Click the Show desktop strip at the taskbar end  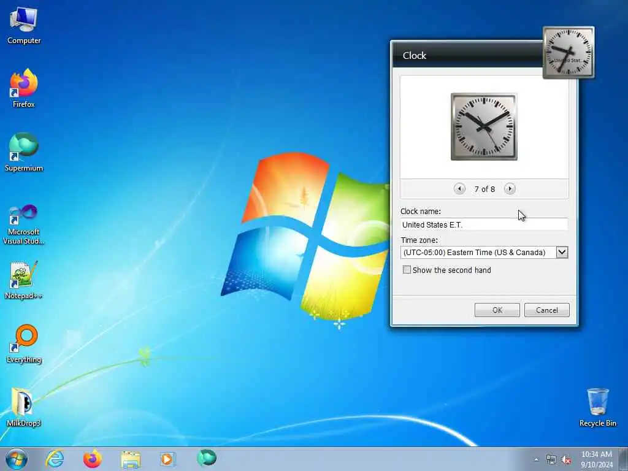(624, 459)
